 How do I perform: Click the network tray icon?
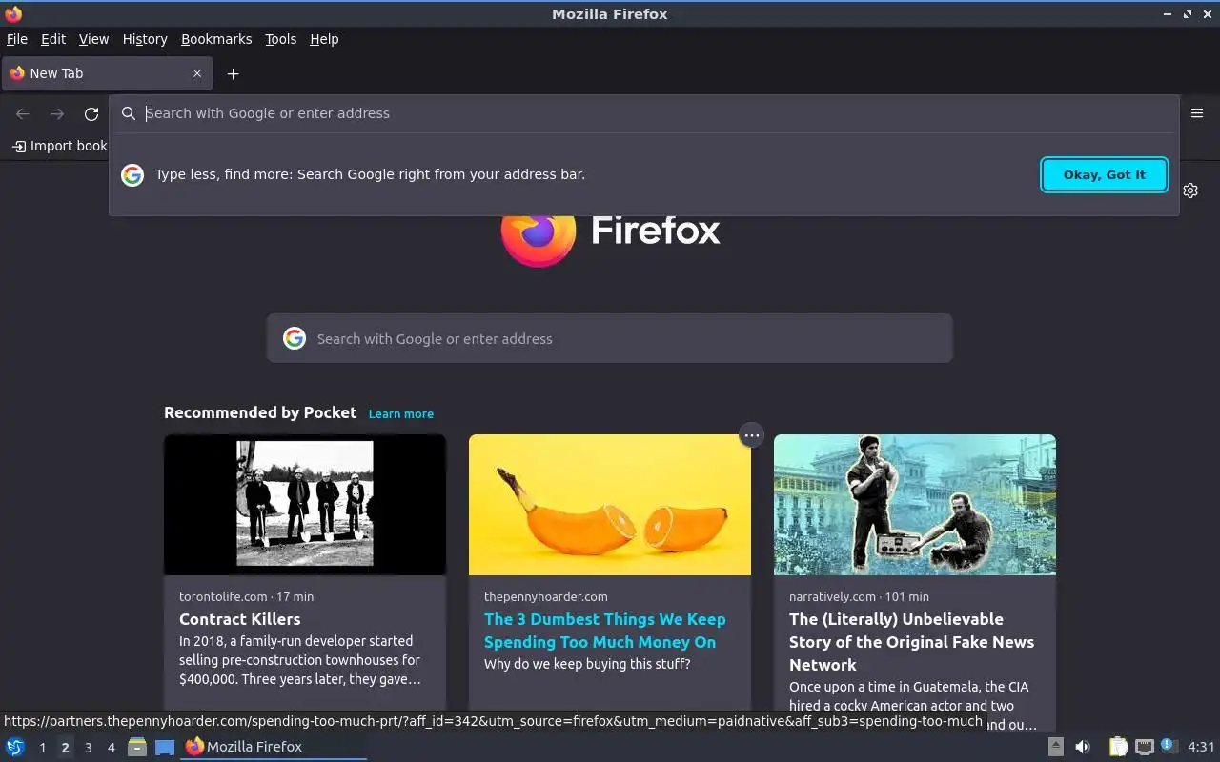coord(1145,747)
